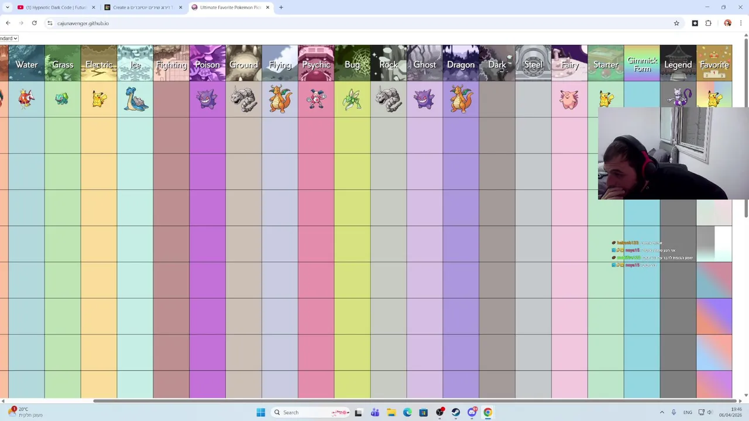The height and width of the screenshot is (421, 749).
Task: Click the Psychic type column header
Action: (316, 63)
